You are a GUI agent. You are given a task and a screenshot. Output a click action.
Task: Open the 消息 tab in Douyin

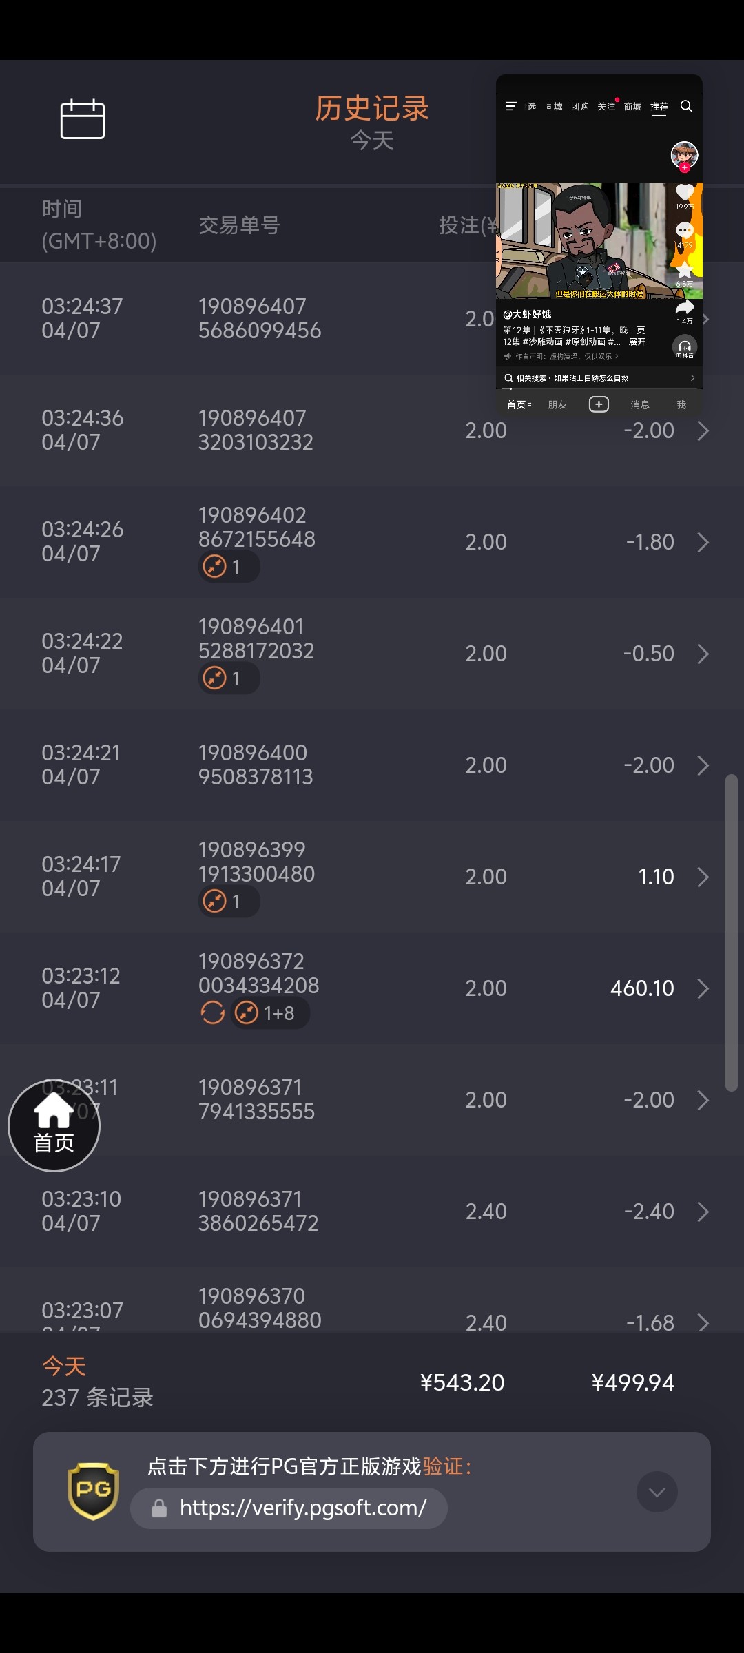[640, 405]
